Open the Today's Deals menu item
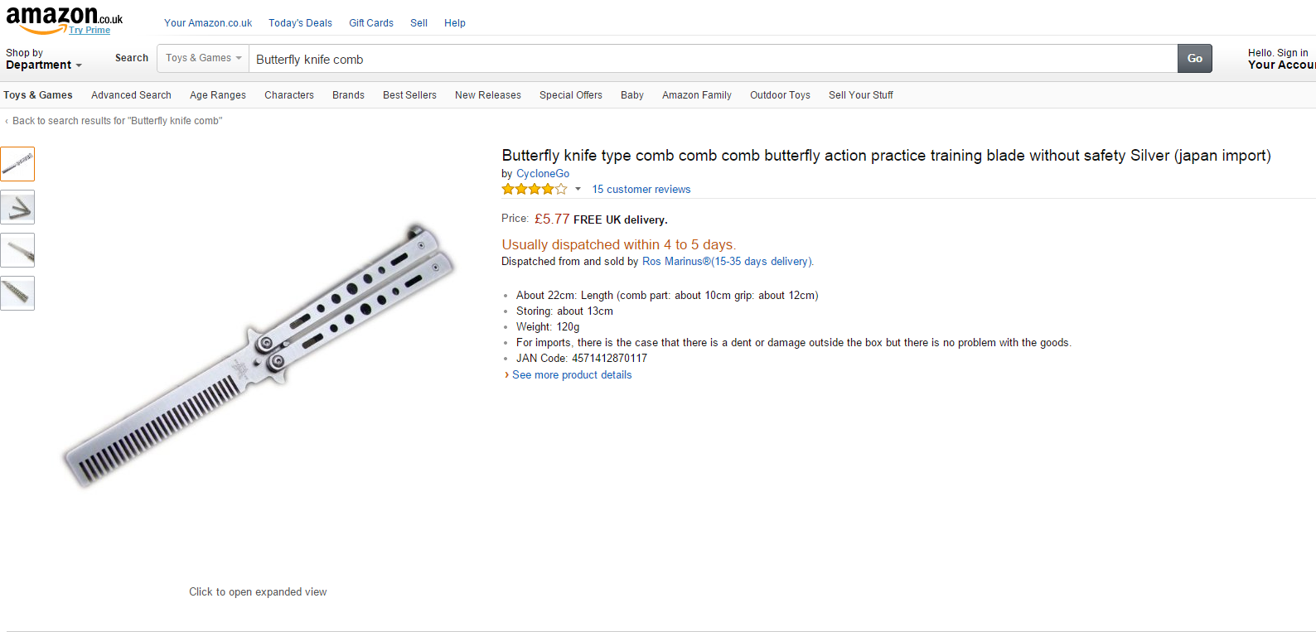 click(x=300, y=23)
